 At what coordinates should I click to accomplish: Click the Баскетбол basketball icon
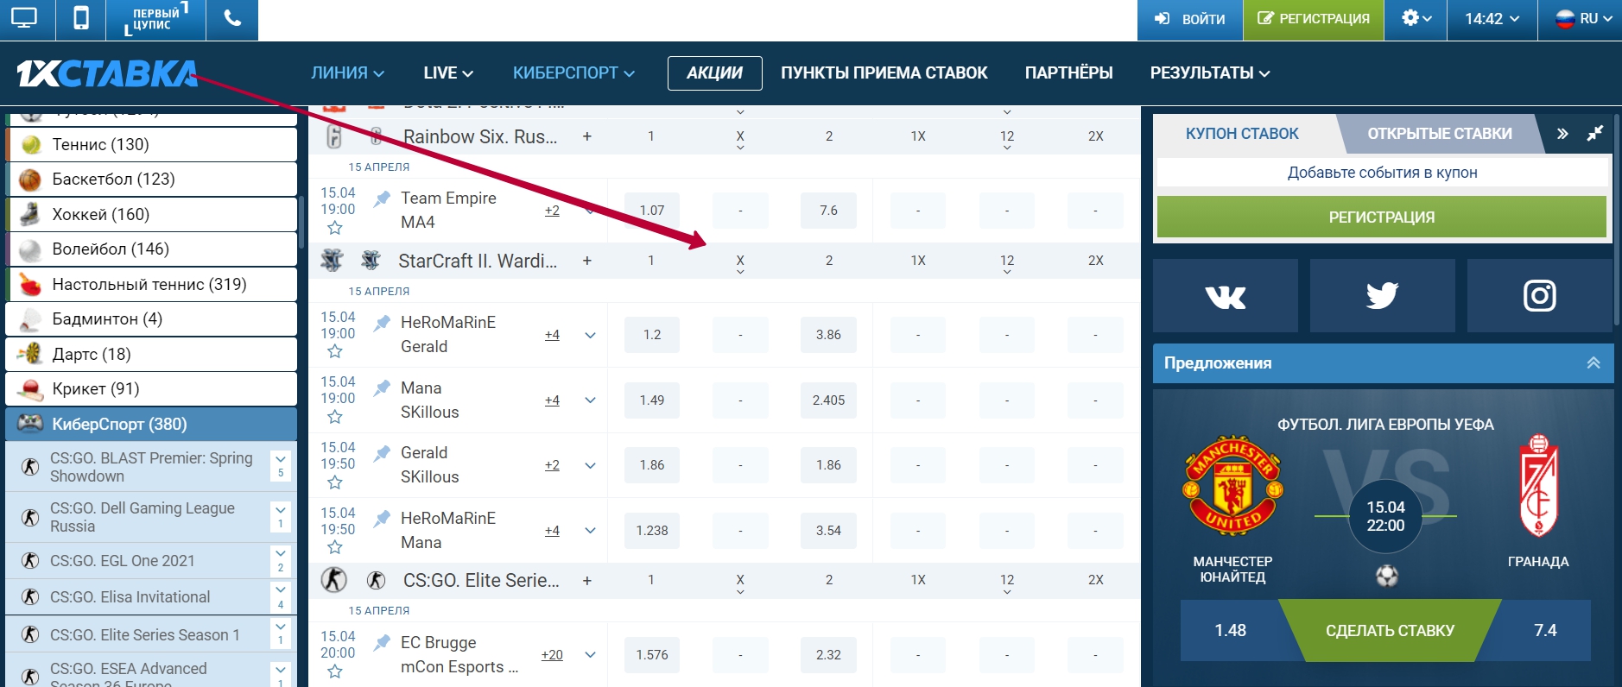[x=30, y=180]
